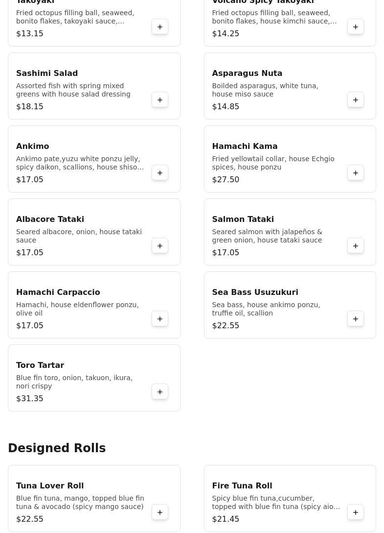Click plus button for Sashimi Salad
The width and height of the screenshot is (384, 533).
(x=160, y=100)
